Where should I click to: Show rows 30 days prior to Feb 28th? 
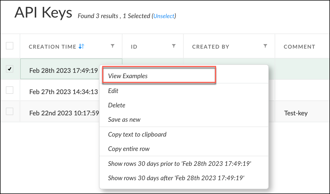(180, 164)
